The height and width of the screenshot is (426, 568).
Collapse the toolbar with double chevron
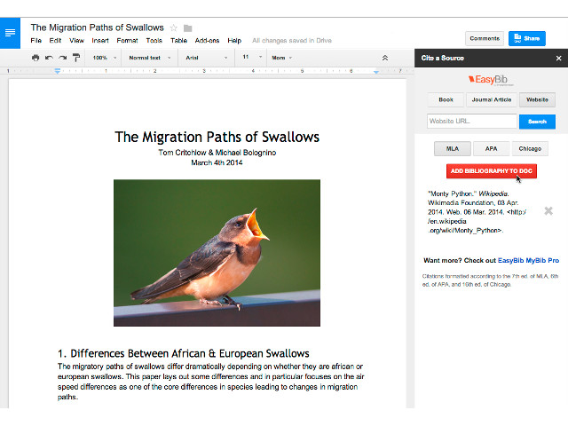tap(384, 58)
